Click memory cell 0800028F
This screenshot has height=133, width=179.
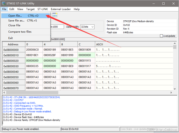tap(51, 55)
